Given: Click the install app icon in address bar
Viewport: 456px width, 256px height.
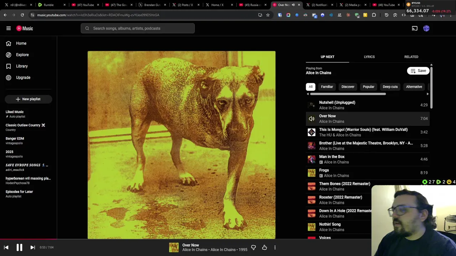Looking at the screenshot, I should [260, 15].
